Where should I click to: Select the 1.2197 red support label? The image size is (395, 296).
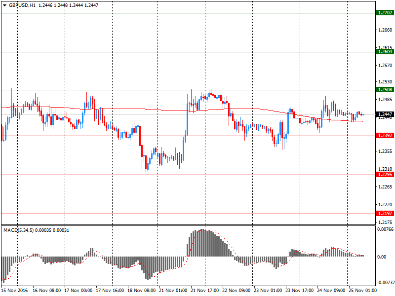coord(385,214)
